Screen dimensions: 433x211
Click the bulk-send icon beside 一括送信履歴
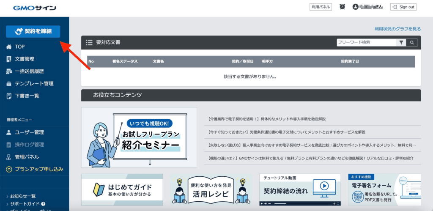click(9, 71)
